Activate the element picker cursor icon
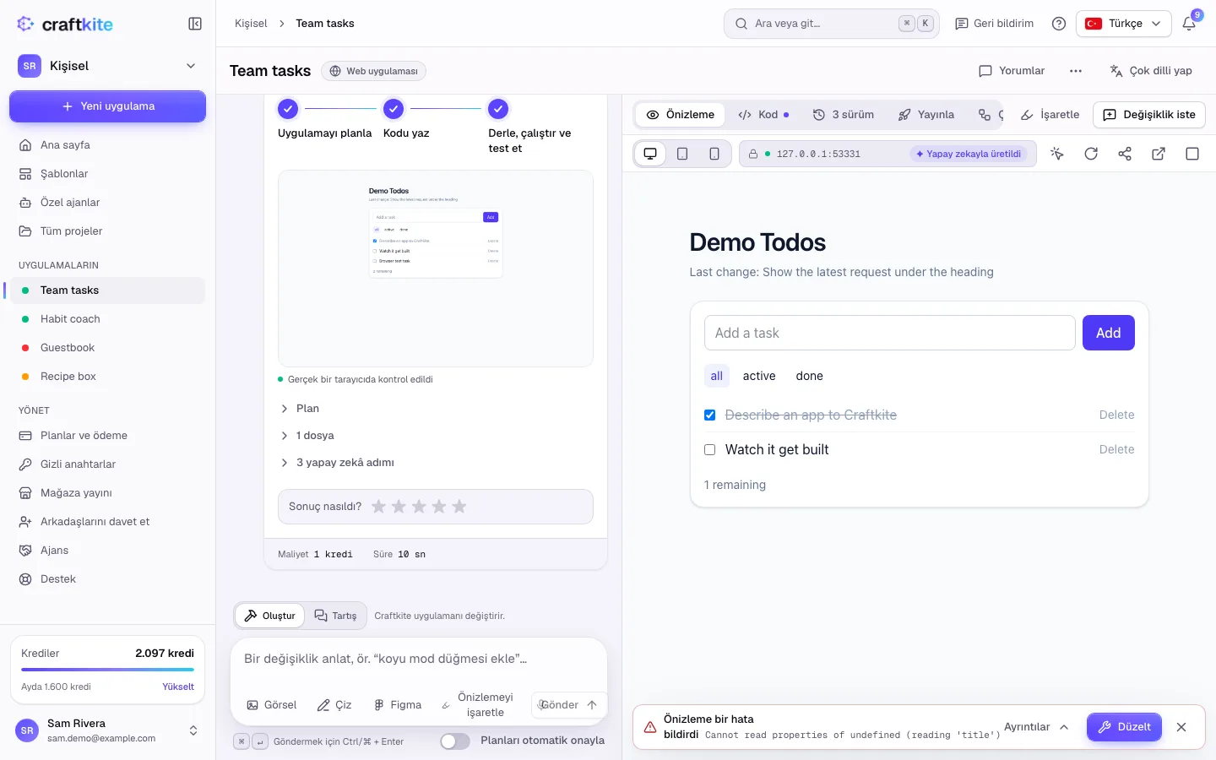This screenshot has height=760, width=1216. click(1057, 154)
